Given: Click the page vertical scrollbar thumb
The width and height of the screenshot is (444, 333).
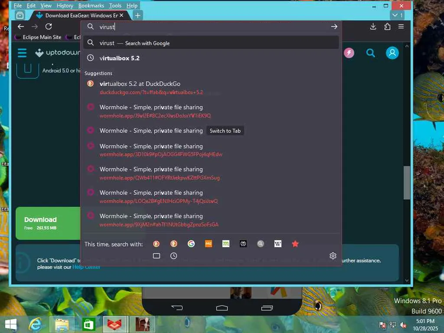Looking at the screenshot, I should click(x=407, y=183).
